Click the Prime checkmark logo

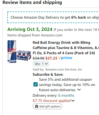(x=65, y=58)
